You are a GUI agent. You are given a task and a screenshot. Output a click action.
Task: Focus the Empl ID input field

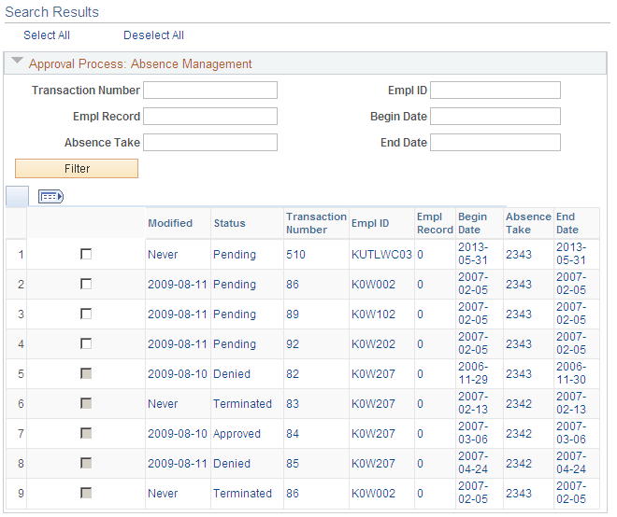point(495,90)
